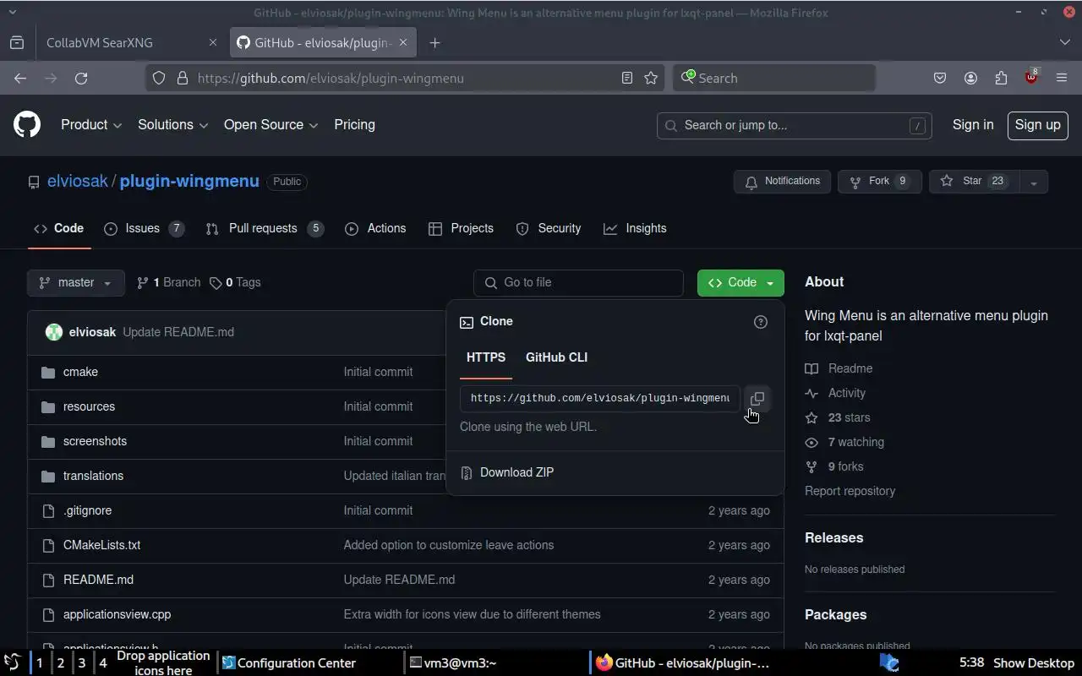The height and width of the screenshot is (676, 1082).
Task: Click the Sign in link
Action: 973,125
